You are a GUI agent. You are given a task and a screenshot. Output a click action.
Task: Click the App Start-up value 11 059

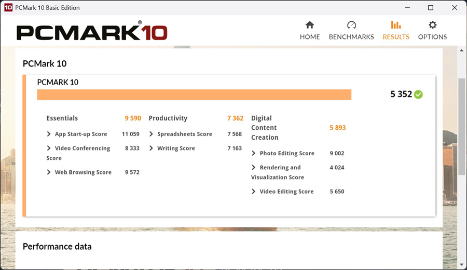coord(130,134)
